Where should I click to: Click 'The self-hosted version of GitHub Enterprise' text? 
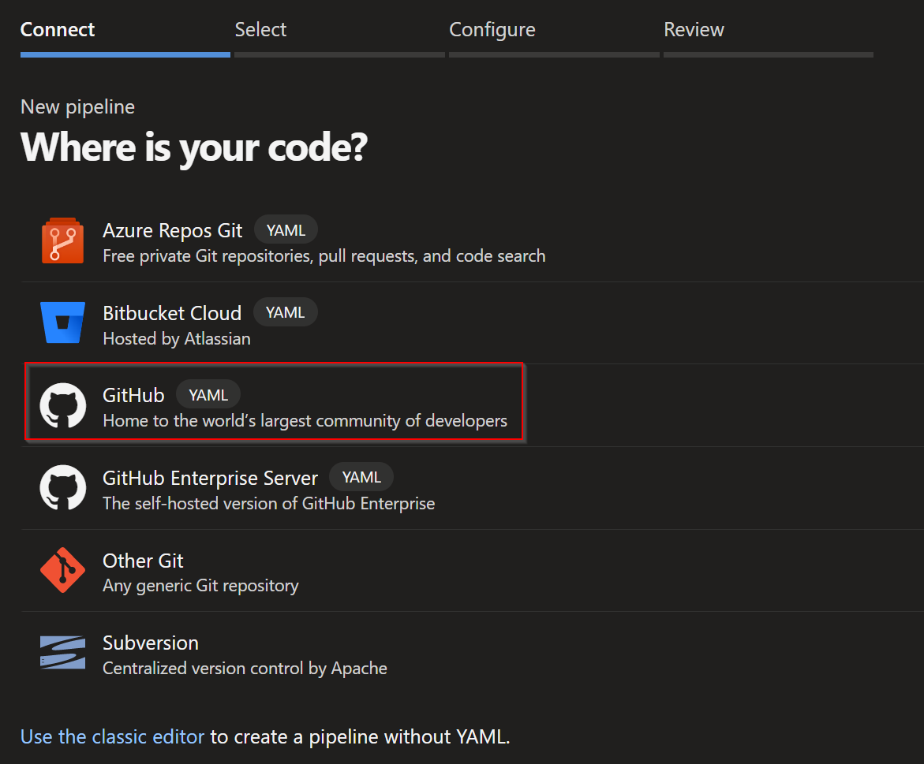click(x=269, y=503)
